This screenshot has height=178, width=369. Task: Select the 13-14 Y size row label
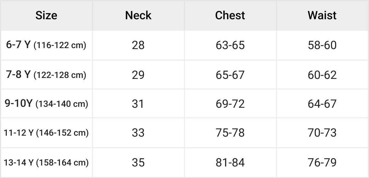(46, 163)
